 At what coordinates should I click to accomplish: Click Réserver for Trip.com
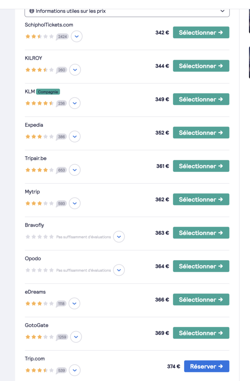[207, 366]
